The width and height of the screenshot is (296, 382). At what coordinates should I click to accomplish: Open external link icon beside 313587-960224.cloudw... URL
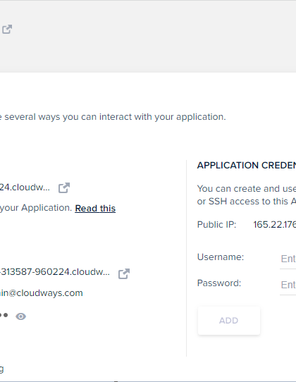pyautogui.click(x=124, y=274)
